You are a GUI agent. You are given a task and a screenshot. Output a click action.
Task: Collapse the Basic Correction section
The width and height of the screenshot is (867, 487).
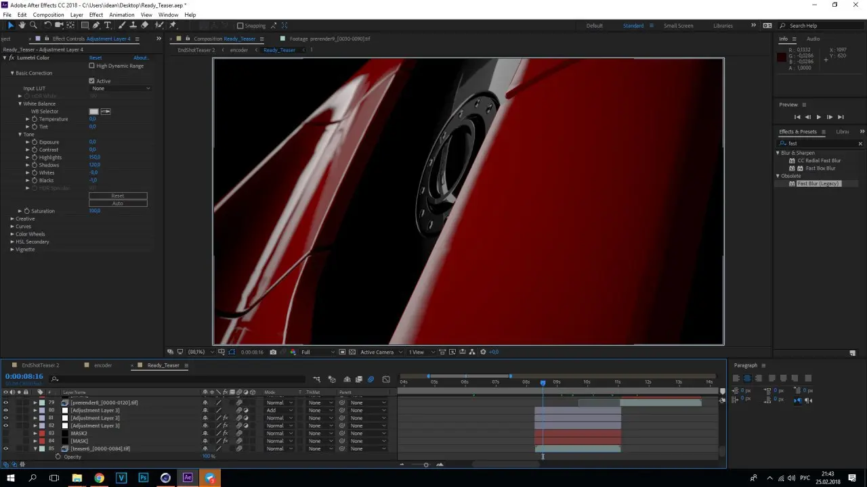pyautogui.click(x=12, y=73)
